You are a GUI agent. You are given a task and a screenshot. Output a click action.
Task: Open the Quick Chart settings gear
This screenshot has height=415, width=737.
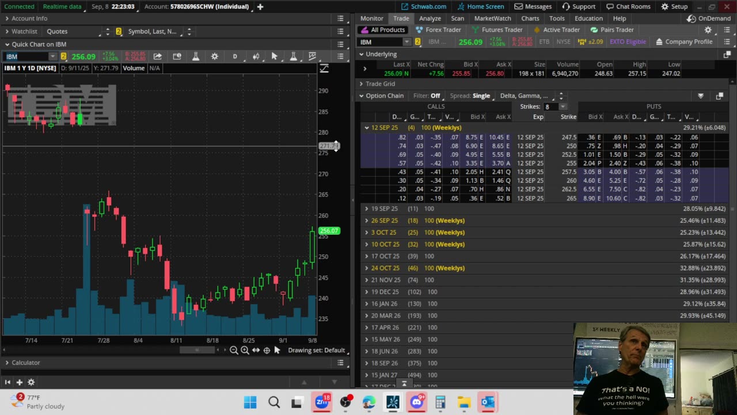[215, 56]
